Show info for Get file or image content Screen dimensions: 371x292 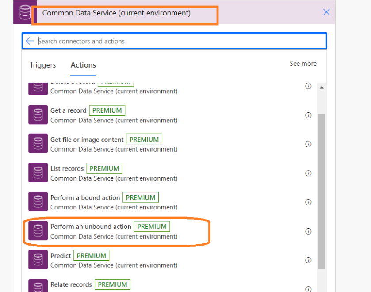pos(308,144)
